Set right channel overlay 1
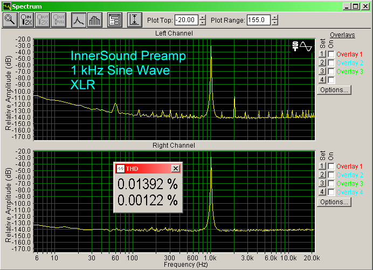Screen dimensions: 373x270 tap(322, 166)
